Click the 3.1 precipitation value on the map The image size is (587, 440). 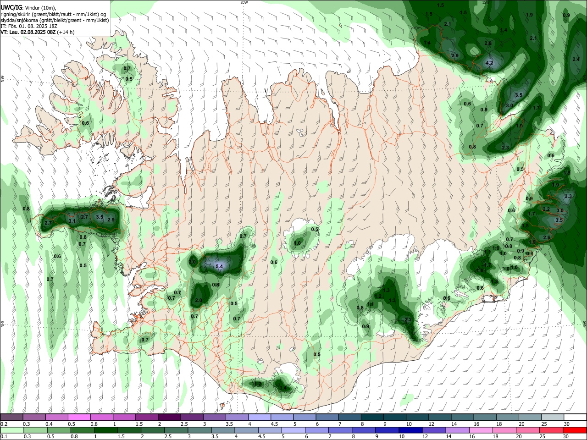pos(72,221)
